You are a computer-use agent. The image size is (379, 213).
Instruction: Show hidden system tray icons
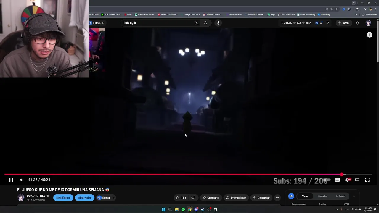coord(336,209)
